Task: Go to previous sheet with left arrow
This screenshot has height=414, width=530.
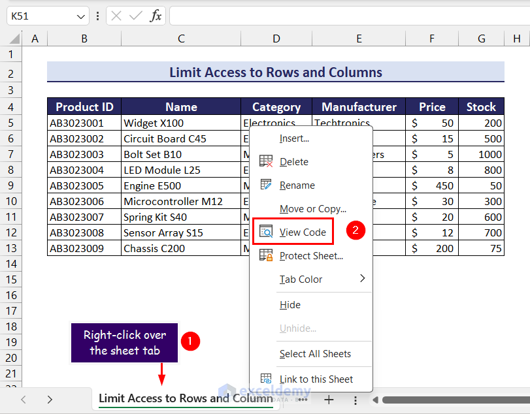Action: tap(24, 400)
